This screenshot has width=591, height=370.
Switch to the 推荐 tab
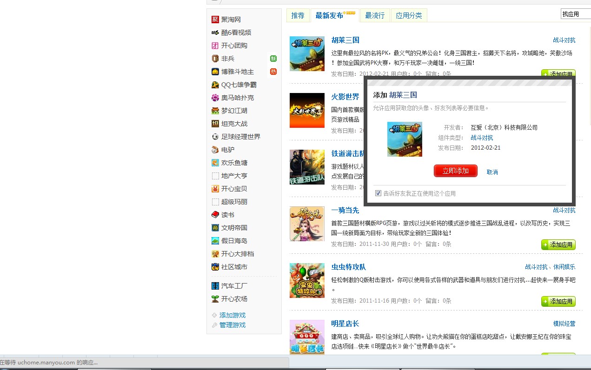click(298, 15)
